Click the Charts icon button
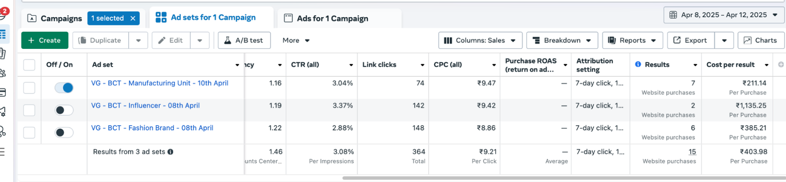This screenshot has height=182, width=786. click(760, 40)
